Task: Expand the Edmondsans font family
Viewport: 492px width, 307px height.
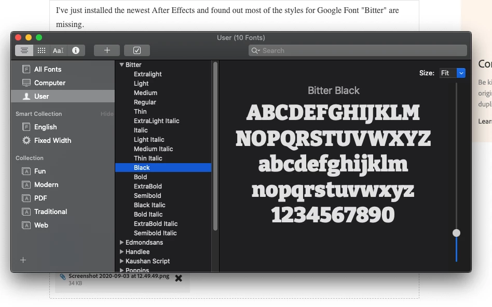Action: click(x=122, y=243)
